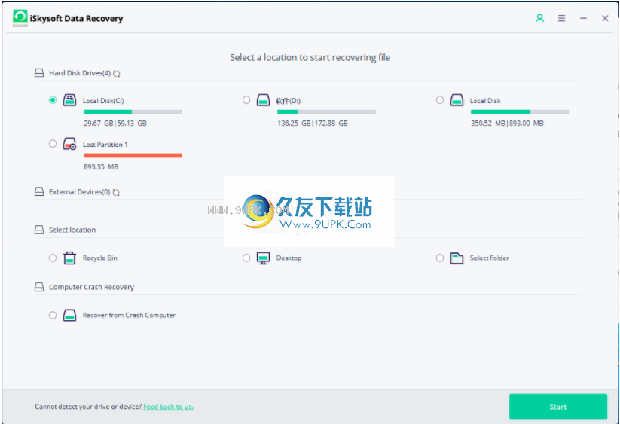Click the '软件(D:)' label
This screenshot has width=620, height=424.
(x=289, y=101)
